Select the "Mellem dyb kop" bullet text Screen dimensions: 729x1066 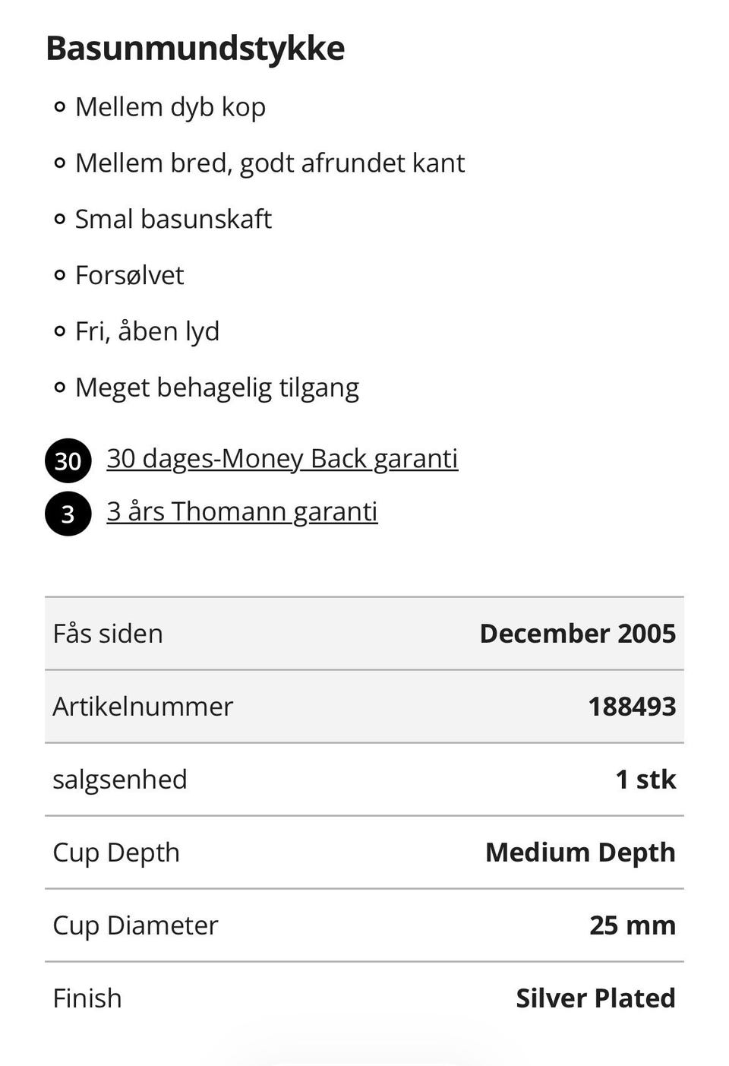pyautogui.click(x=170, y=107)
